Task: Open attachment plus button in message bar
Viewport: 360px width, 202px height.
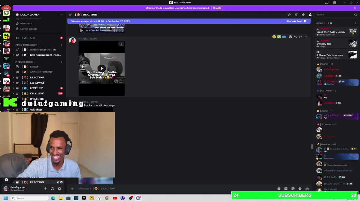Action: click(72, 189)
